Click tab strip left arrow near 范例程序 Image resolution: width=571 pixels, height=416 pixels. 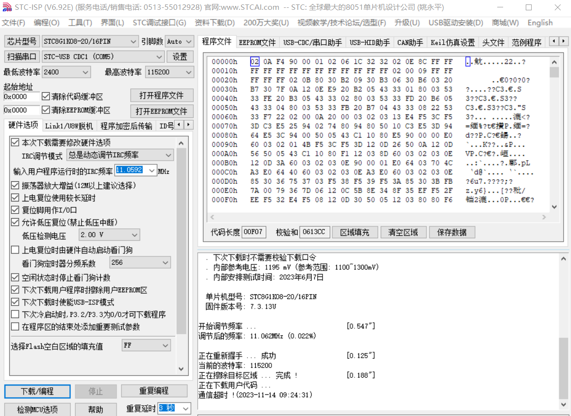(553, 41)
